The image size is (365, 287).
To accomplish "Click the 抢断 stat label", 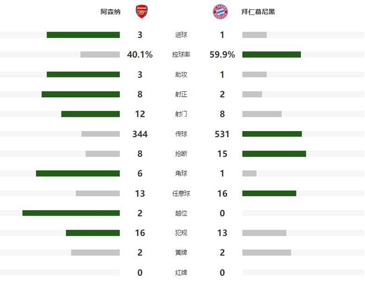I will coord(180,154).
